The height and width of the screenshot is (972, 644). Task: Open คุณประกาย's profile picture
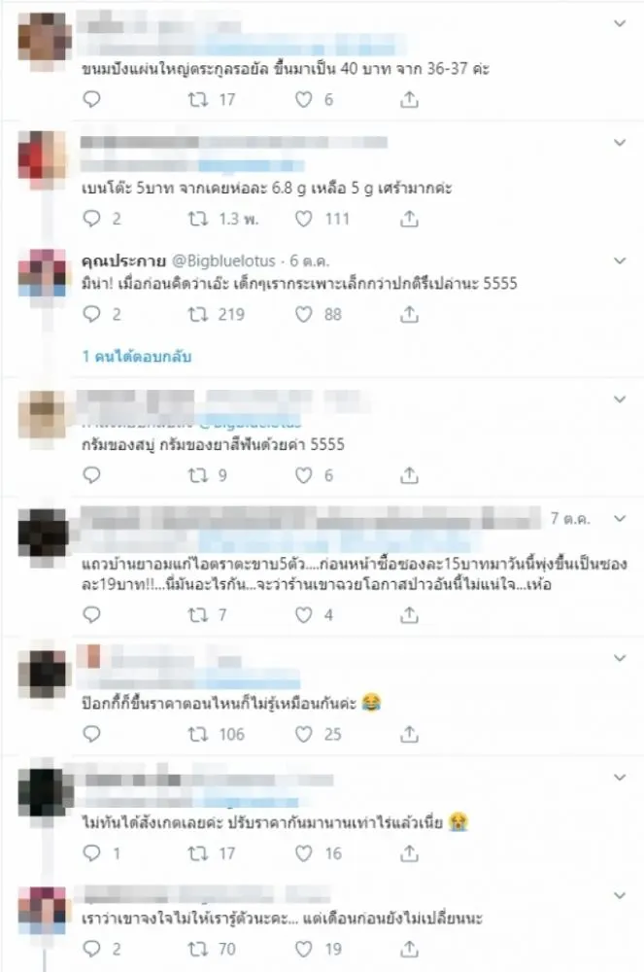click(42, 273)
